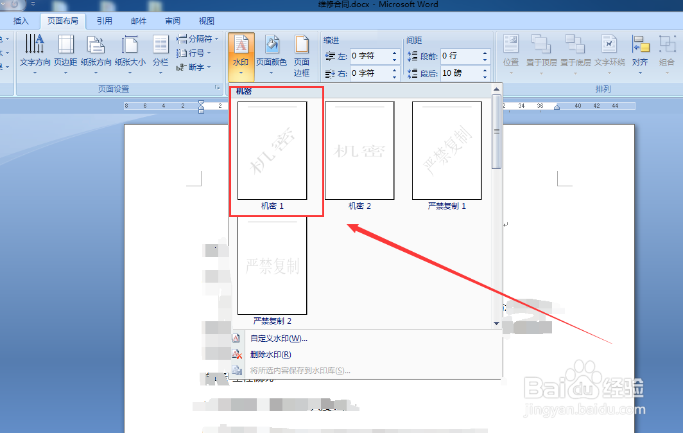Click Send to Back (置于底层)
This screenshot has width=683, height=433.
point(575,54)
